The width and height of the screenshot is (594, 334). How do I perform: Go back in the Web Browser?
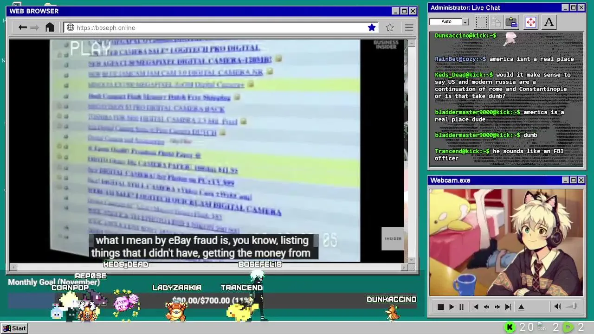coord(22,27)
